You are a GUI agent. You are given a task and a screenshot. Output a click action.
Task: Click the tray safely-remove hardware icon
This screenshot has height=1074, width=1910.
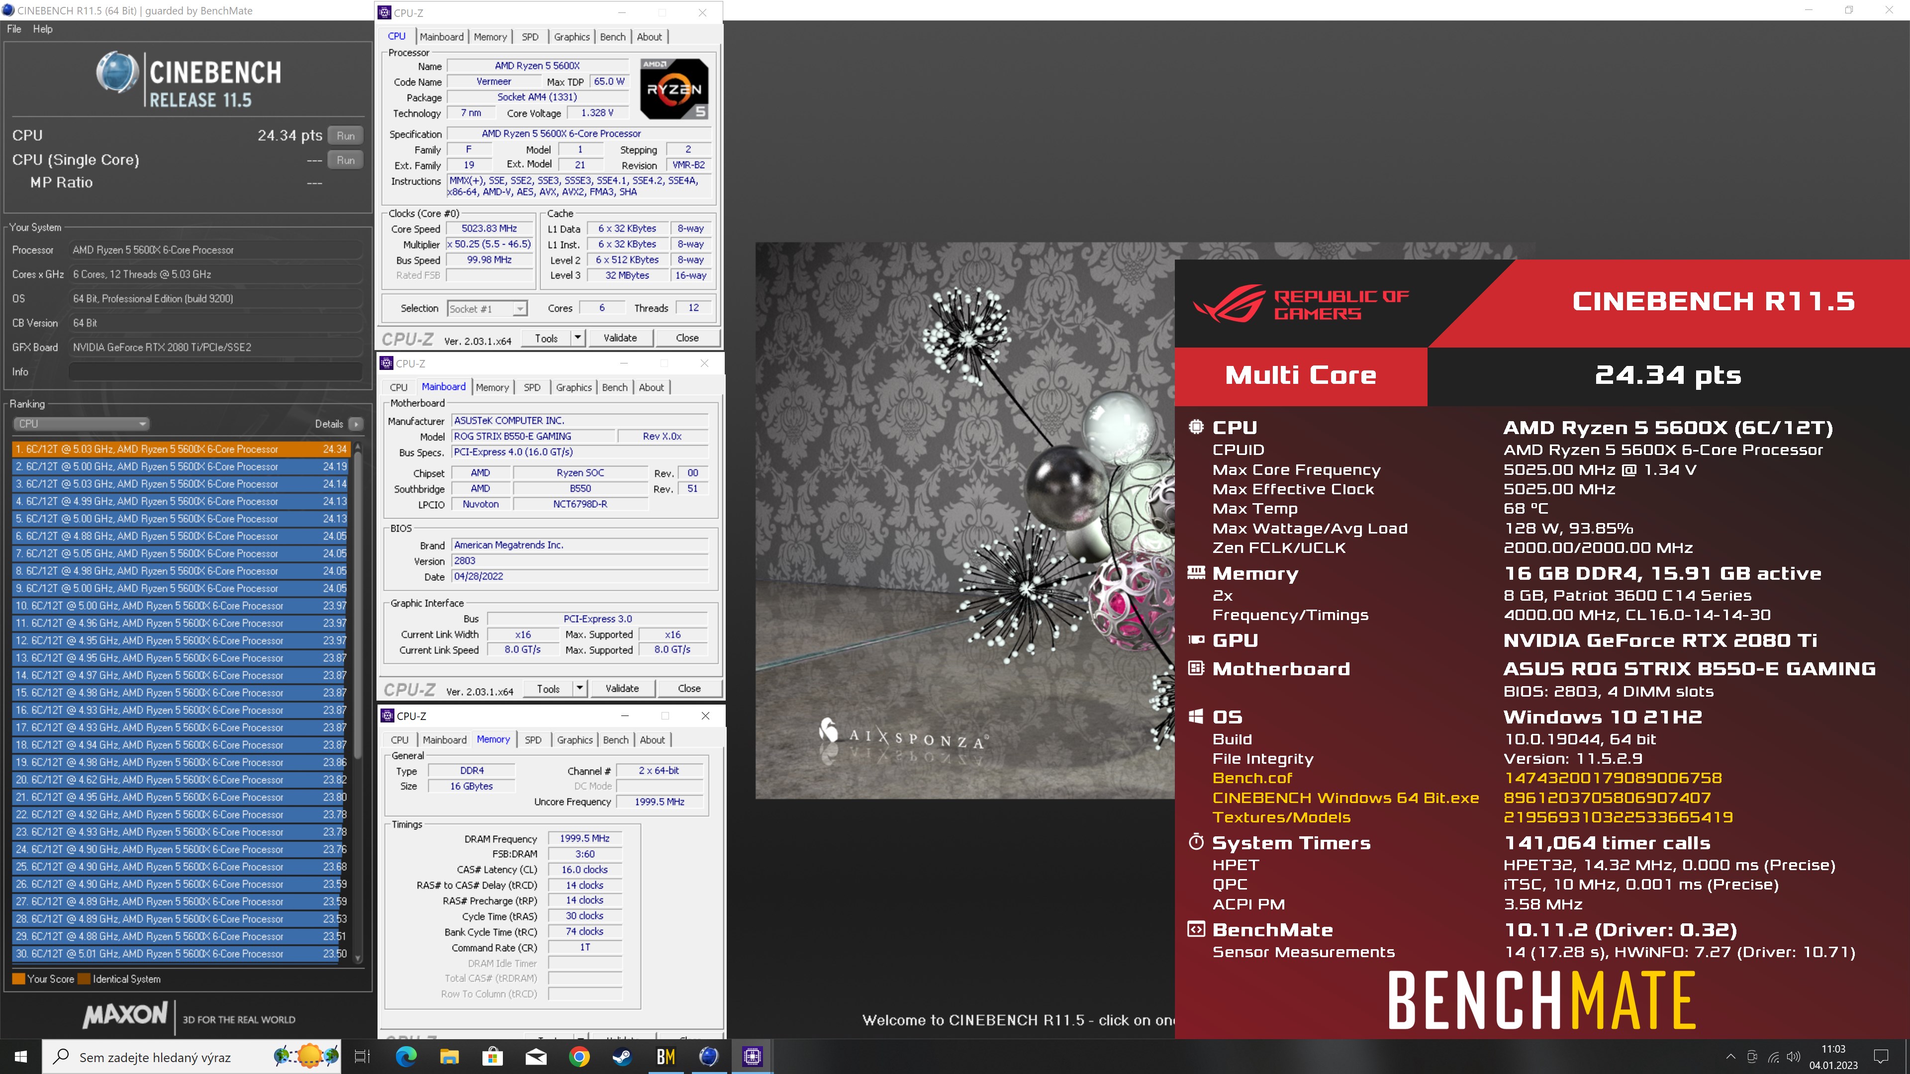coord(1752,1057)
